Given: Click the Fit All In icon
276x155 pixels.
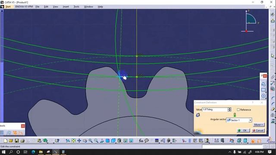Looking at the screenshot, I should 73,141.
